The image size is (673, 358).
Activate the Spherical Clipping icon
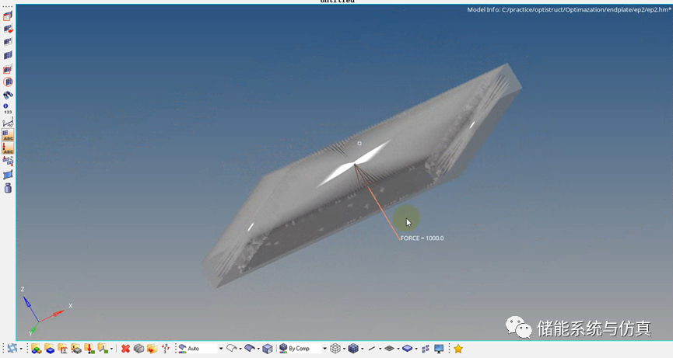8,82
